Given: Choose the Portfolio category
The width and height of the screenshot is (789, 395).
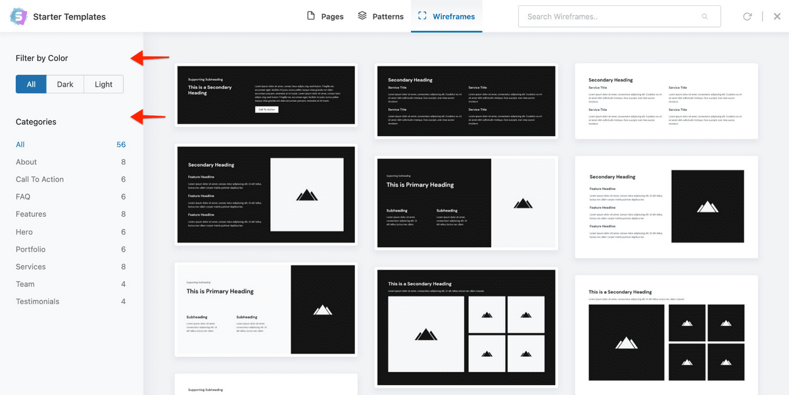Looking at the screenshot, I should pos(70,249).
